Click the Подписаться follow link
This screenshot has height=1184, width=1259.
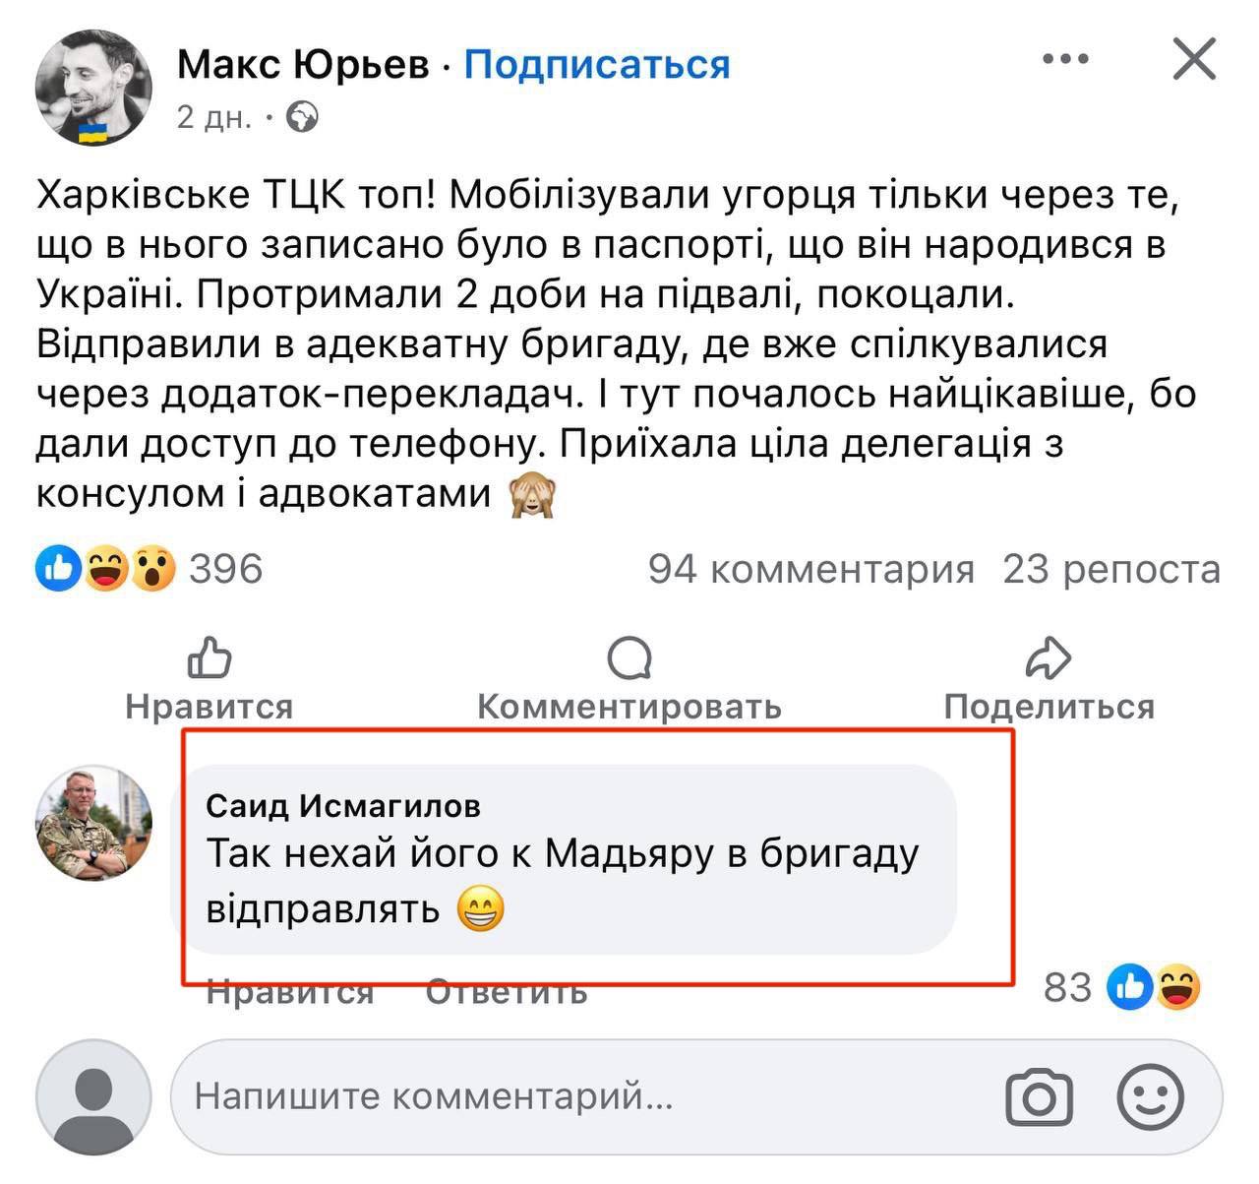[x=597, y=65]
